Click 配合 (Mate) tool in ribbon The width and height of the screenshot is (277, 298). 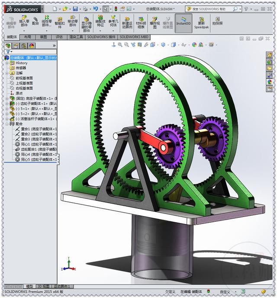[x=35, y=21]
